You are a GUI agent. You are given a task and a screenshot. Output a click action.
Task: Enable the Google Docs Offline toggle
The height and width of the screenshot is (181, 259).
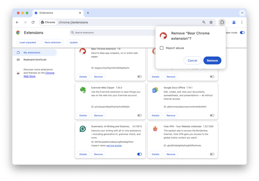point(212,115)
